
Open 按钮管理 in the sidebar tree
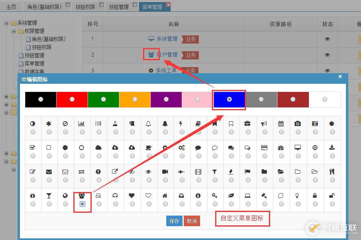(34, 55)
